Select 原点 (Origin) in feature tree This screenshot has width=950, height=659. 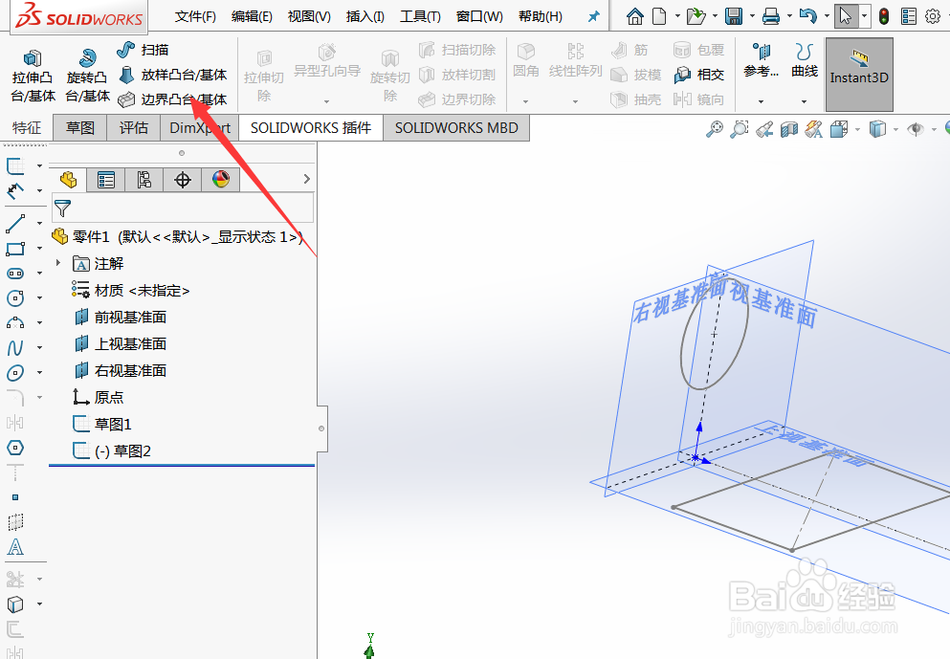[x=98, y=397]
